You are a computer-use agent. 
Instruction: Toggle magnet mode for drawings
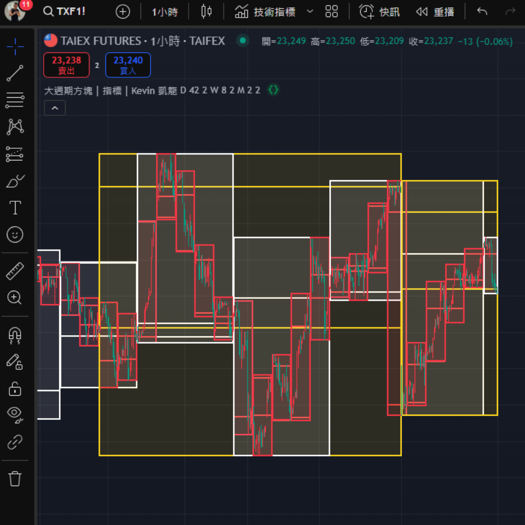[15, 334]
